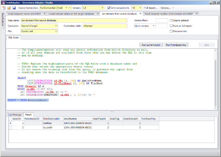The image size is (221, 157).
Task: Switch to the Log Message tab
Action: (x=15, y=114)
